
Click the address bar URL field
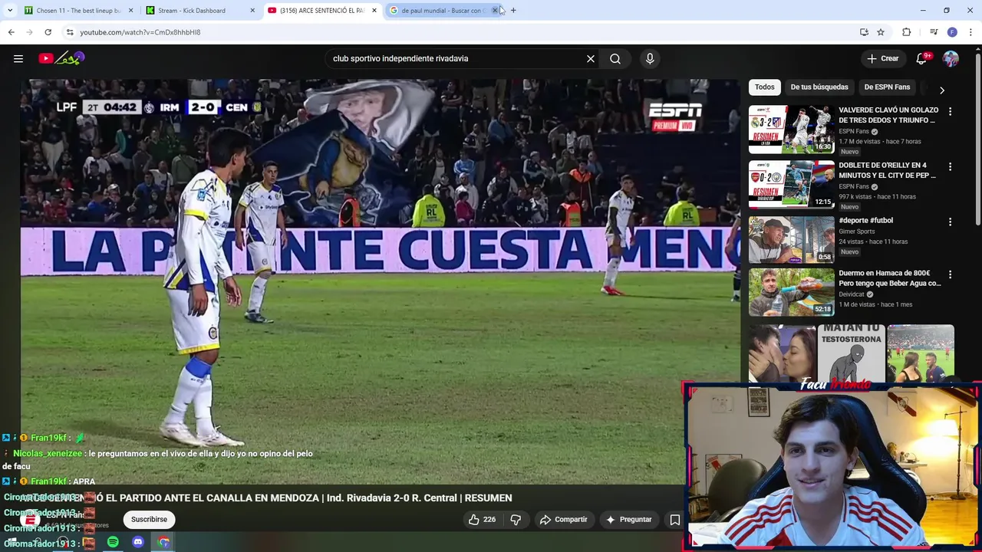point(460,32)
